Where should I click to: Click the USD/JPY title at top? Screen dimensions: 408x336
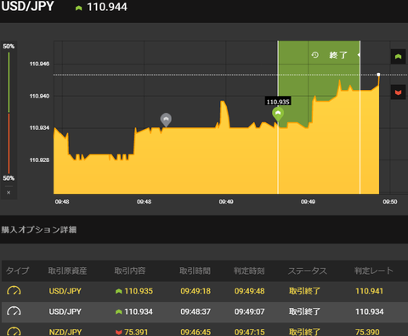[x=27, y=6]
